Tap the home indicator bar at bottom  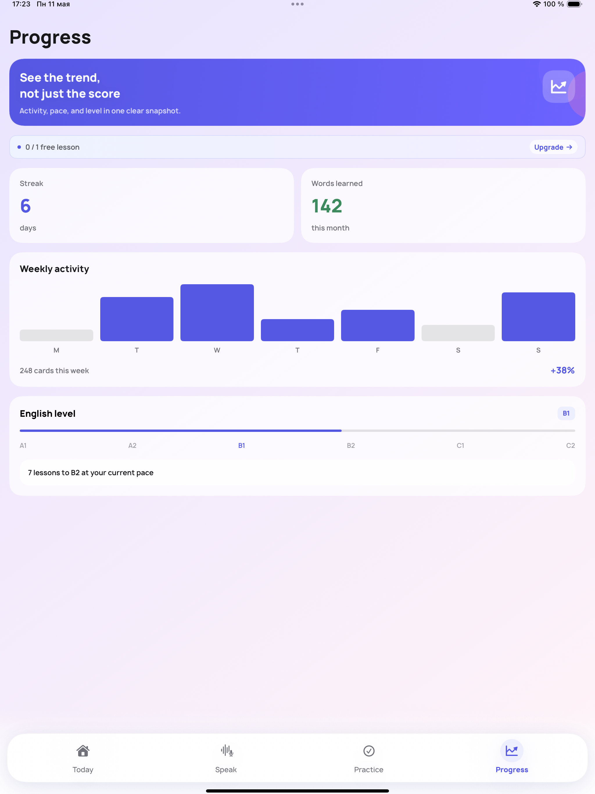297,791
